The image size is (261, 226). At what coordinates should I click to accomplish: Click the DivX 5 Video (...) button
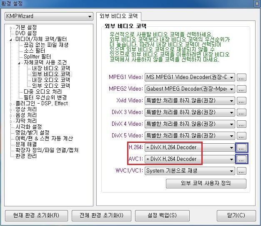[x=241, y=136]
